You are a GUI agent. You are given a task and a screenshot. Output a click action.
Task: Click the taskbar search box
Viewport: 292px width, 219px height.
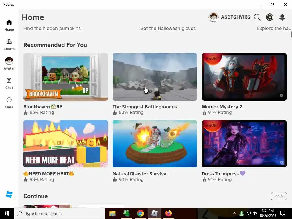[59, 213]
